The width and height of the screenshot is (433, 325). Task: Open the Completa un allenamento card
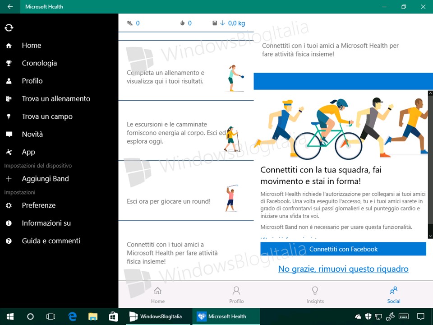(x=186, y=71)
